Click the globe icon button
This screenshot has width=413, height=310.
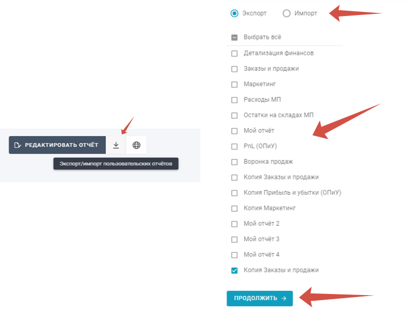(x=136, y=145)
